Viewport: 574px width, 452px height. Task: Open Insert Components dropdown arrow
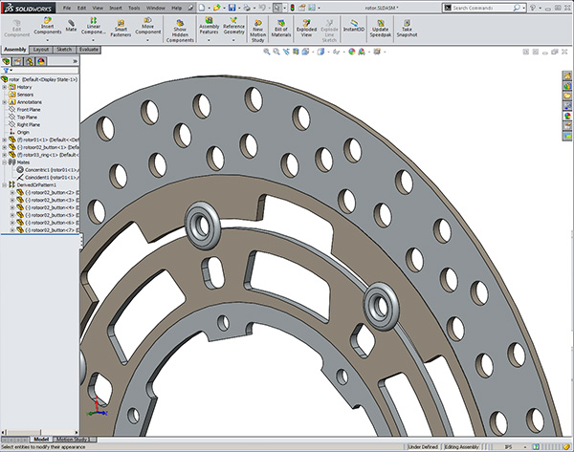click(x=48, y=40)
